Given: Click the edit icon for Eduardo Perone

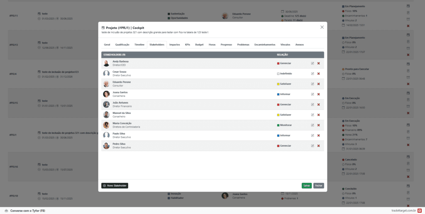Looking at the screenshot, I should pyautogui.click(x=312, y=84).
